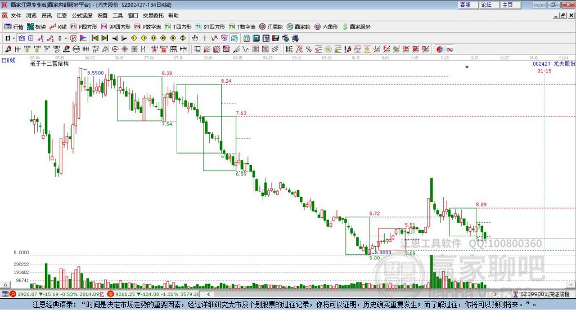Open the T数字表 tool

point(242,27)
